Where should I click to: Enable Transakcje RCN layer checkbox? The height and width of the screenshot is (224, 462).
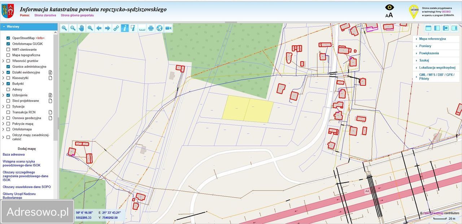(8, 112)
